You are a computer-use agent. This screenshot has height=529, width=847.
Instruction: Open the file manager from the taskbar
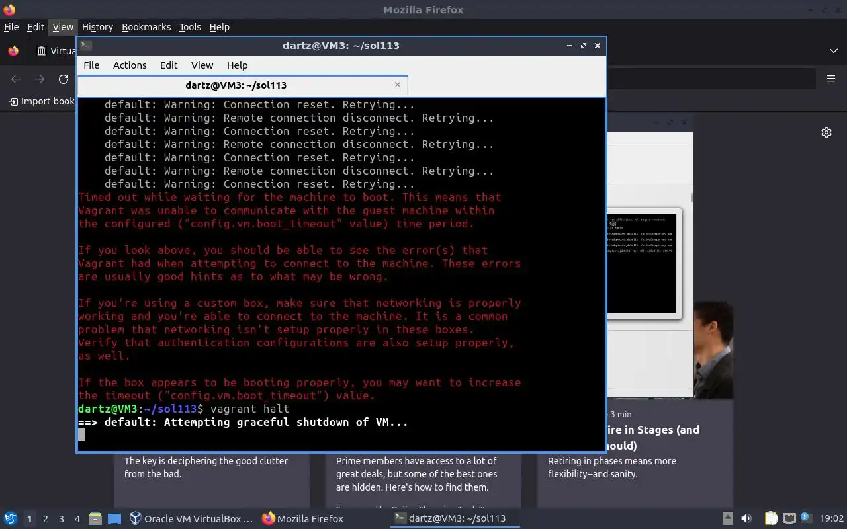[x=95, y=519]
